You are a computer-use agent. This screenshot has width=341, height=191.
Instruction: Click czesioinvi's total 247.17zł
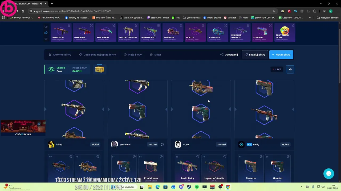[x=152, y=145]
